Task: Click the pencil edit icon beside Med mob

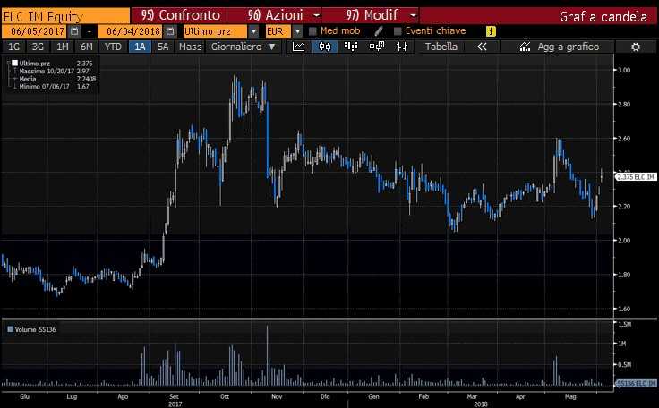Action: point(378,31)
